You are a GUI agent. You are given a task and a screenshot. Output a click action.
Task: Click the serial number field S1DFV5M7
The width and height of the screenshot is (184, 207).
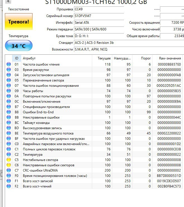[99, 16]
